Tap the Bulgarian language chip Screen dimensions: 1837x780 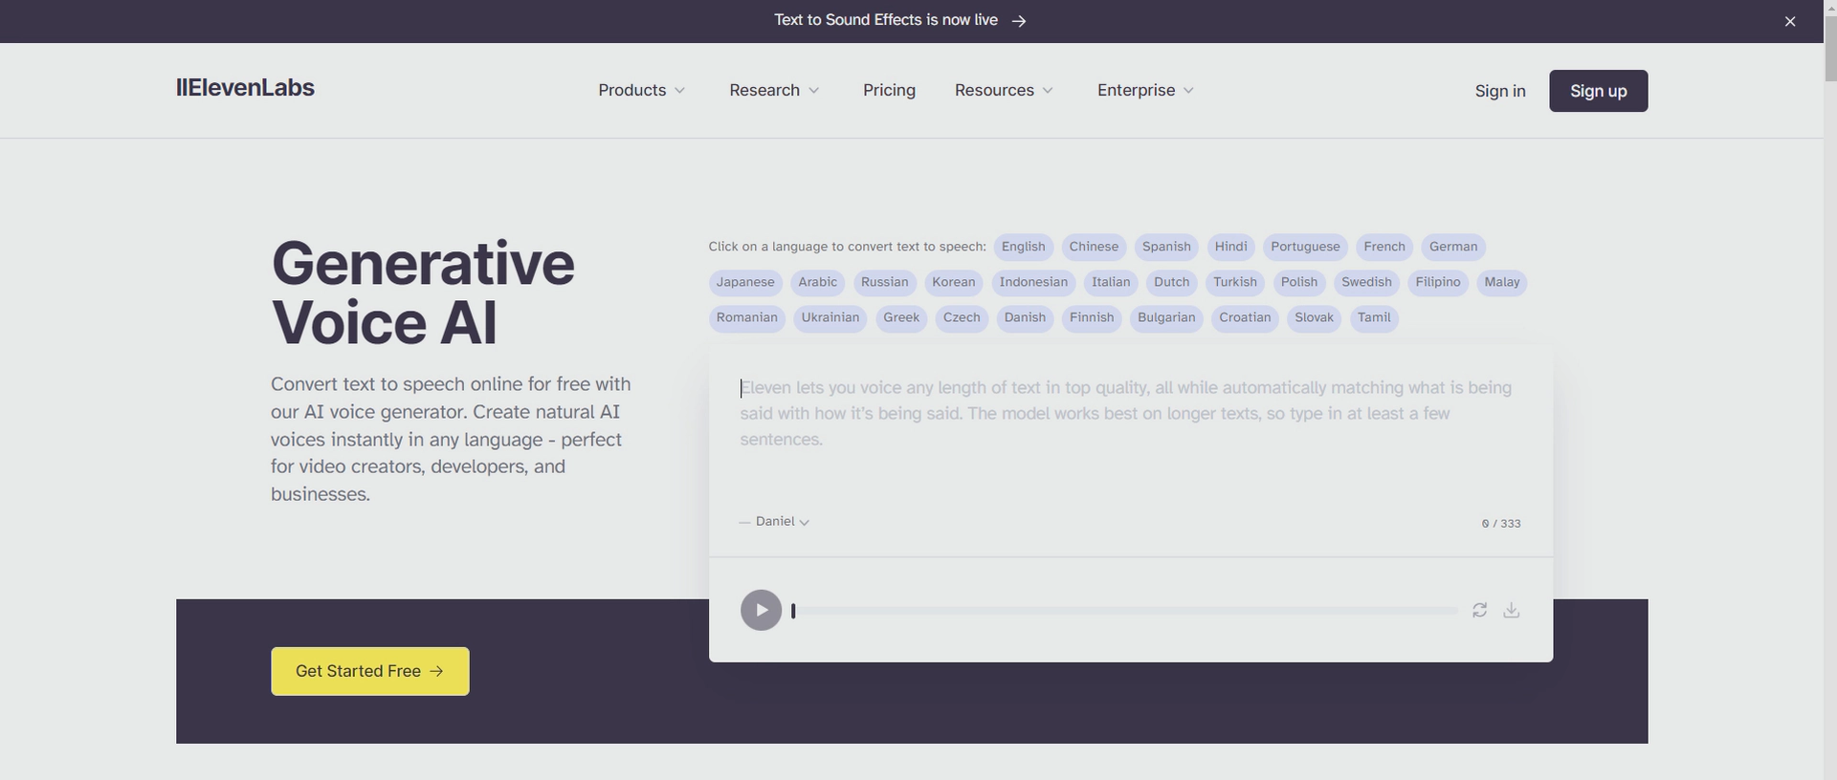click(x=1166, y=317)
